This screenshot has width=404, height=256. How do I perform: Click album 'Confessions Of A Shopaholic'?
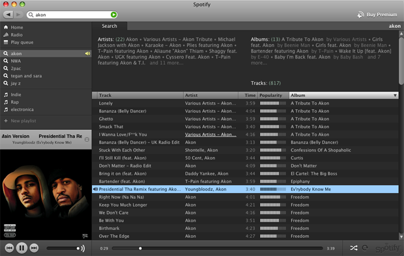point(321,150)
